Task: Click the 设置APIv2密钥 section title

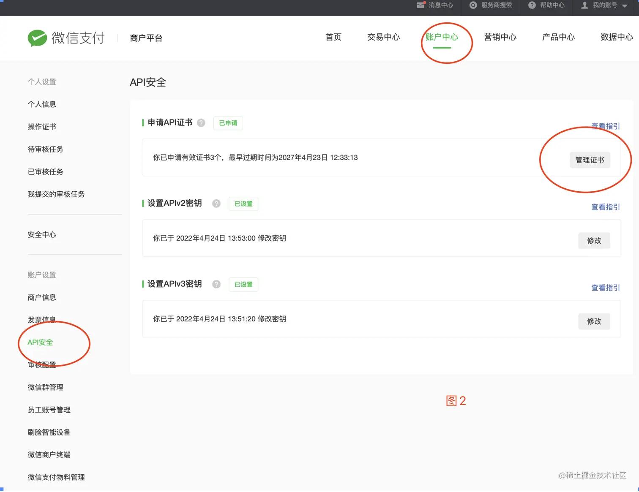Action: [175, 203]
